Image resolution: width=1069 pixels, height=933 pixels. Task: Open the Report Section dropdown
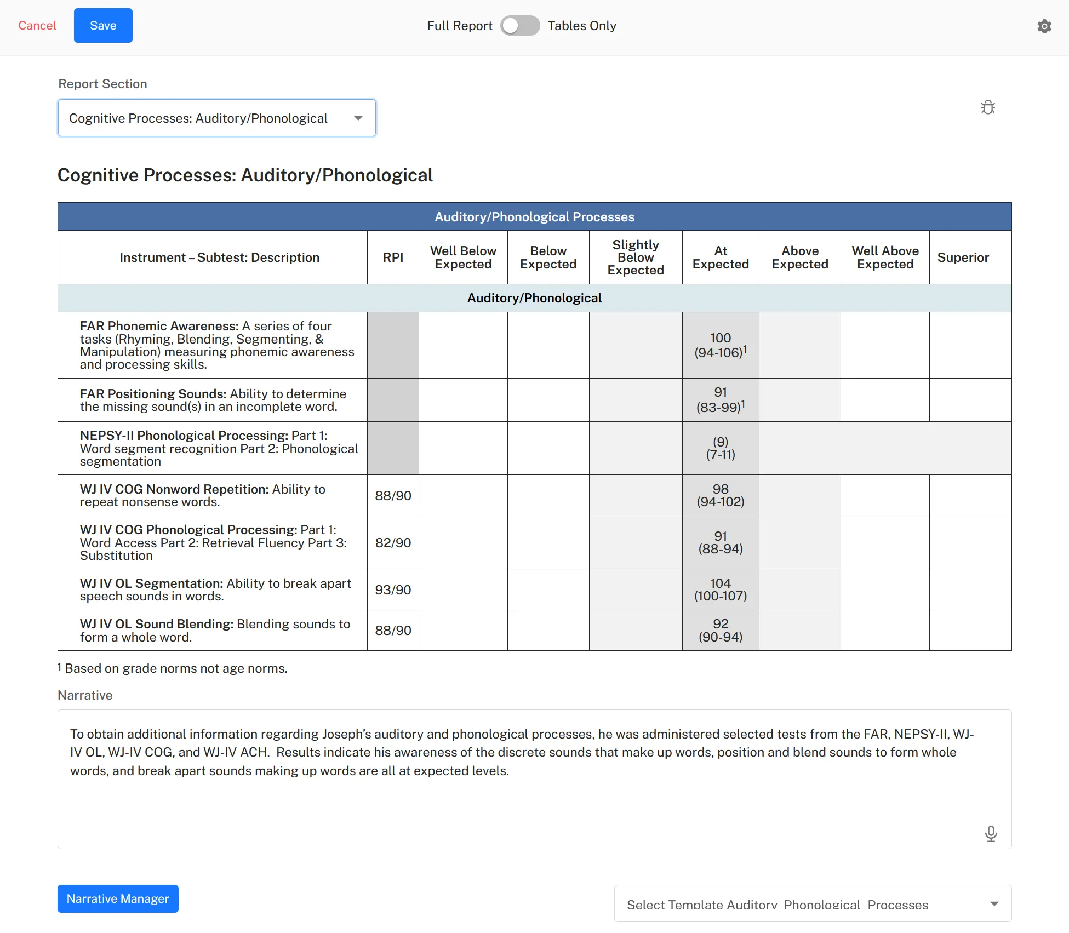217,118
